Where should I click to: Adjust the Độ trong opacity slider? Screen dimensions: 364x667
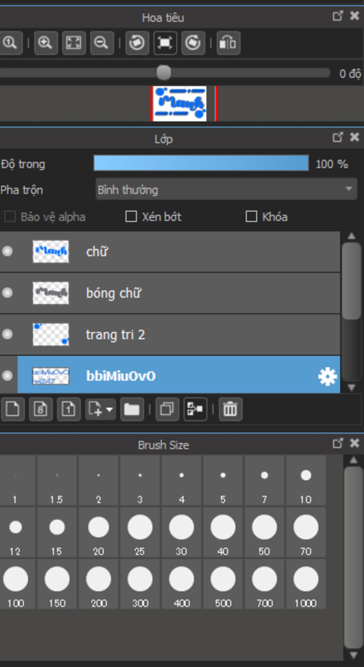(201, 163)
